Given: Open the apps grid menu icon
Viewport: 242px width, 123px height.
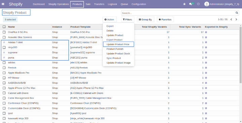Looking at the screenshot, I should pos(3,4).
